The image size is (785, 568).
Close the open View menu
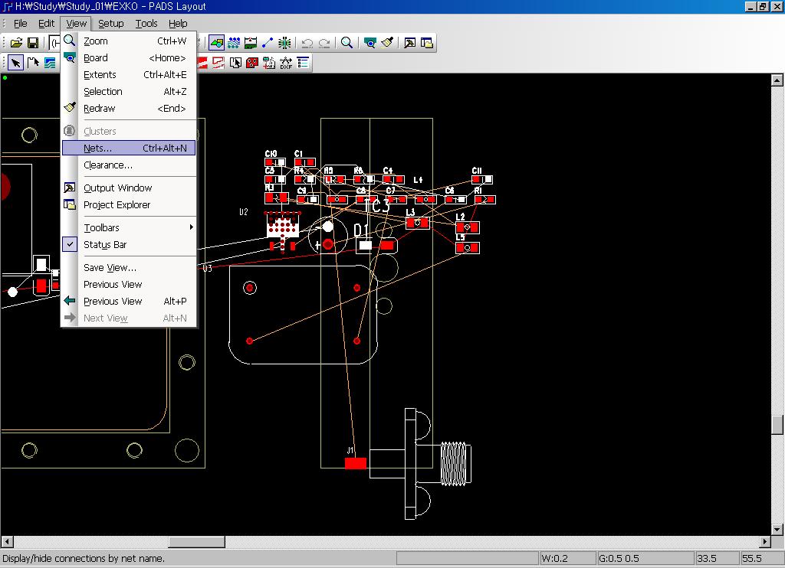pos(76,24)
